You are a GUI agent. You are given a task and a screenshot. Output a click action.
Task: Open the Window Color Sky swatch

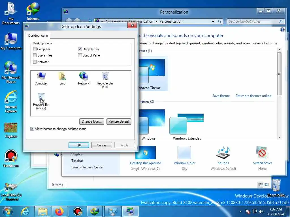[x=185, y=158]
